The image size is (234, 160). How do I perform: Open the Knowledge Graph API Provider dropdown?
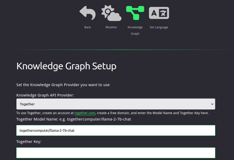coord(116,104)
